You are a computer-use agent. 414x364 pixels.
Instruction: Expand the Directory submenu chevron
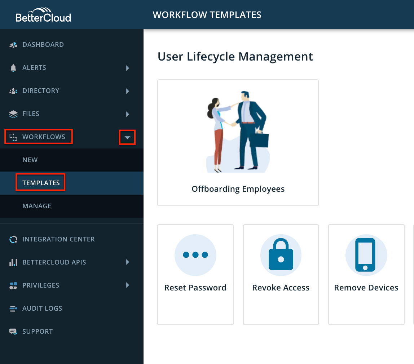[127, 91]
